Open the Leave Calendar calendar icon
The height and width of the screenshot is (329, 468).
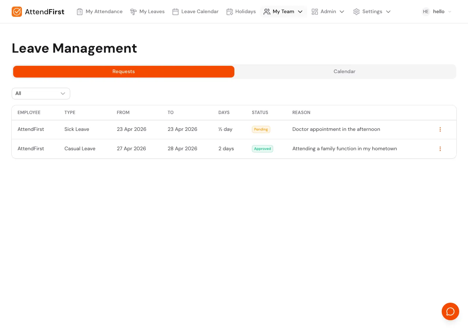point(175,11)
